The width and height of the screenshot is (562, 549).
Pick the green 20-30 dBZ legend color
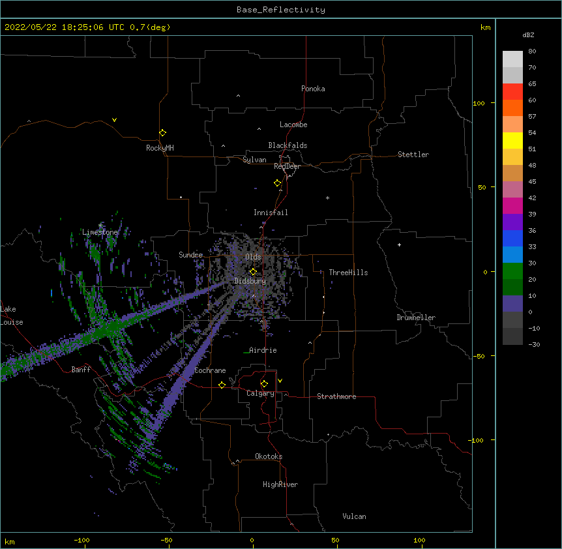tap(512, 271)
